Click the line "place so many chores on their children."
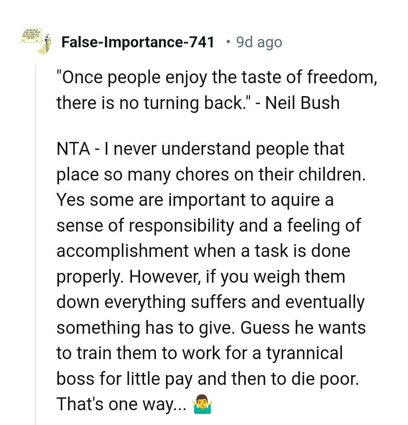The image size is (408, 425). pyautogui.click(x=211, y=174)
